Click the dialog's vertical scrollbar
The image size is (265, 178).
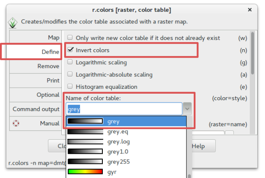coord(252,53)
